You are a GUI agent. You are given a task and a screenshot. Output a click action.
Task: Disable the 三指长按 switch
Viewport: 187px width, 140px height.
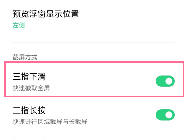tap(165, 114)
